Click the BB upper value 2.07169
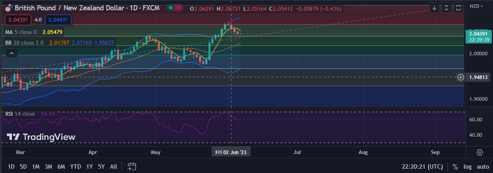This screenshot has height=173, width=493. click(x=82, y=42)
